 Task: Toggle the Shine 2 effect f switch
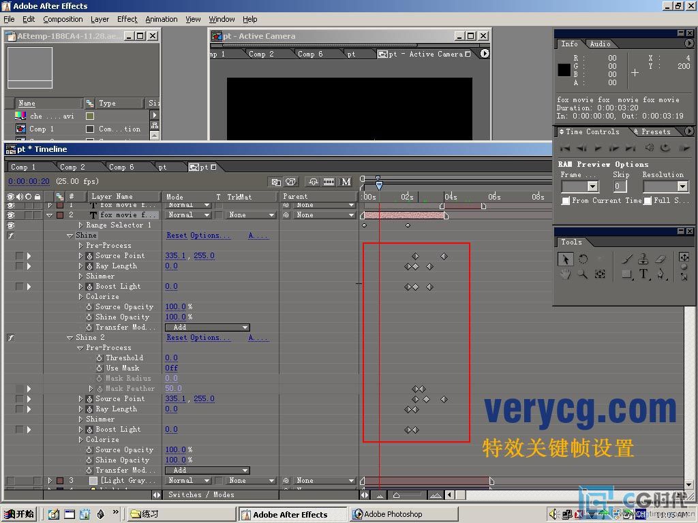coord(11,338)
